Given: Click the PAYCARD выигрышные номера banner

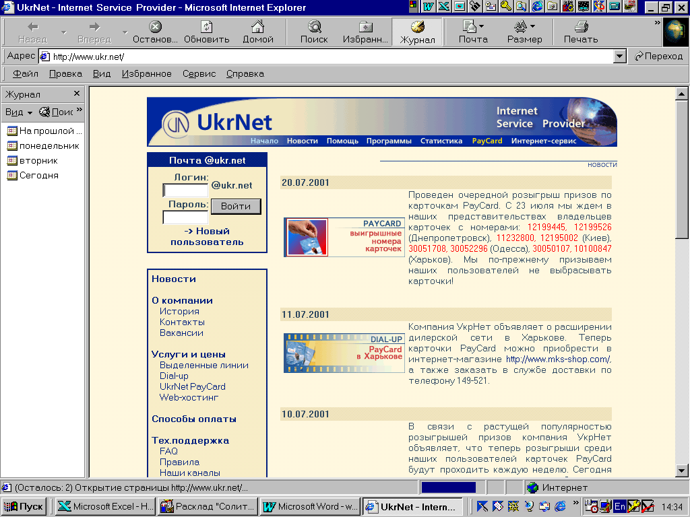Looking at the screenshot, I should coord(344,237).
